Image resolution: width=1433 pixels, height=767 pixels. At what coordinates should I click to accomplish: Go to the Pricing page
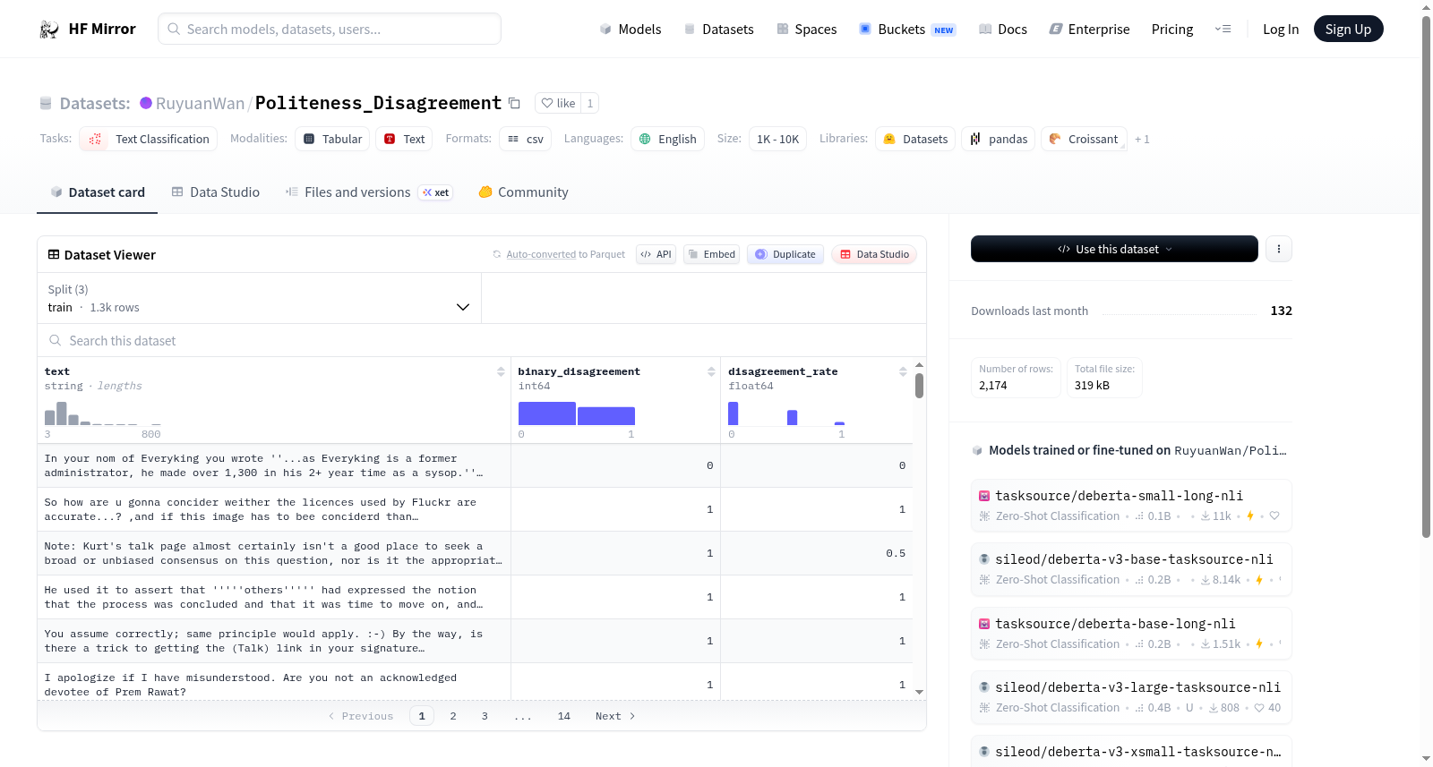(1172, 30)
